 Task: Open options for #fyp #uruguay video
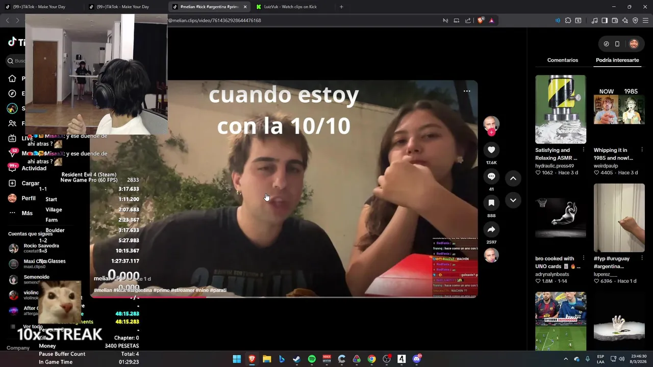(642, 258)
